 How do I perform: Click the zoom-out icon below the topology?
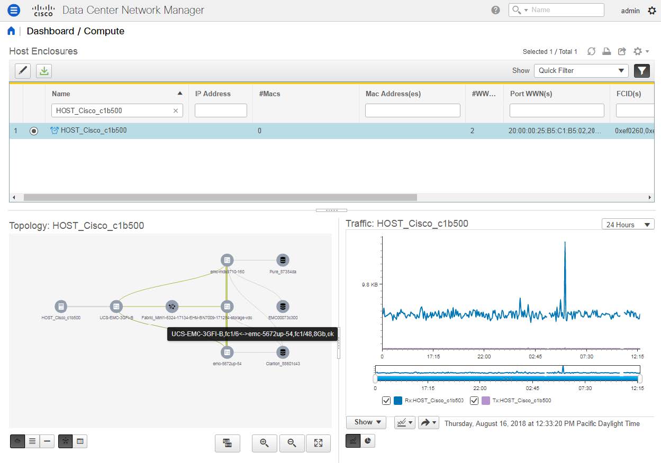(292, 443)
